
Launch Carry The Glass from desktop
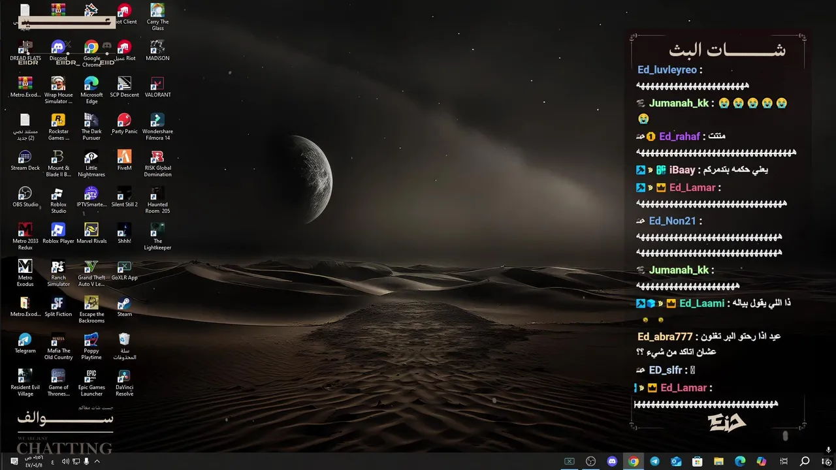pyautogui.click(x=157, y=18)
